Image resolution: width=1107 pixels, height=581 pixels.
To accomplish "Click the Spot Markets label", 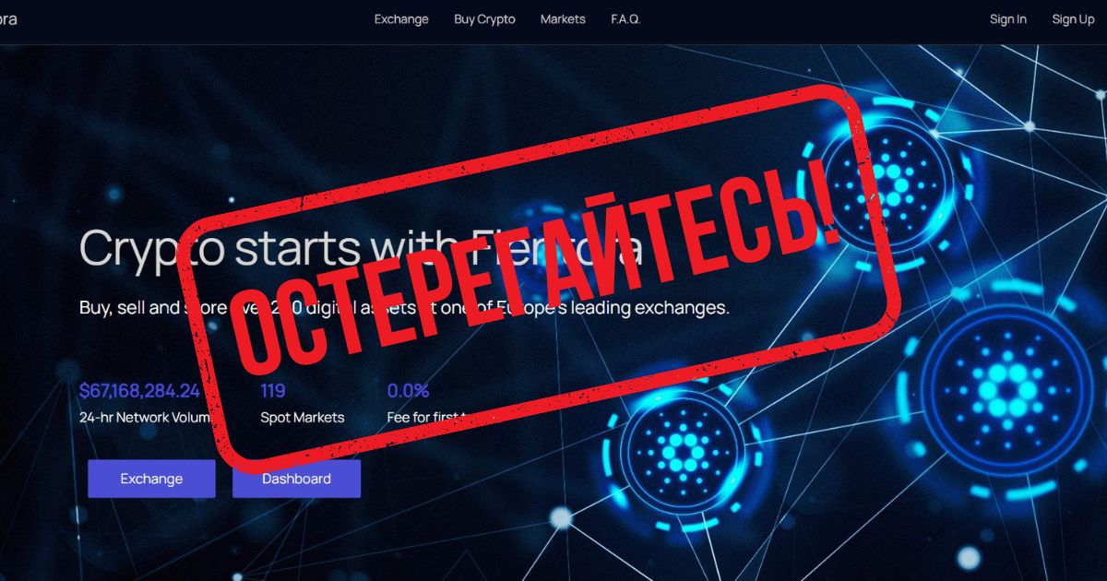I will click(x=302, y=418).
